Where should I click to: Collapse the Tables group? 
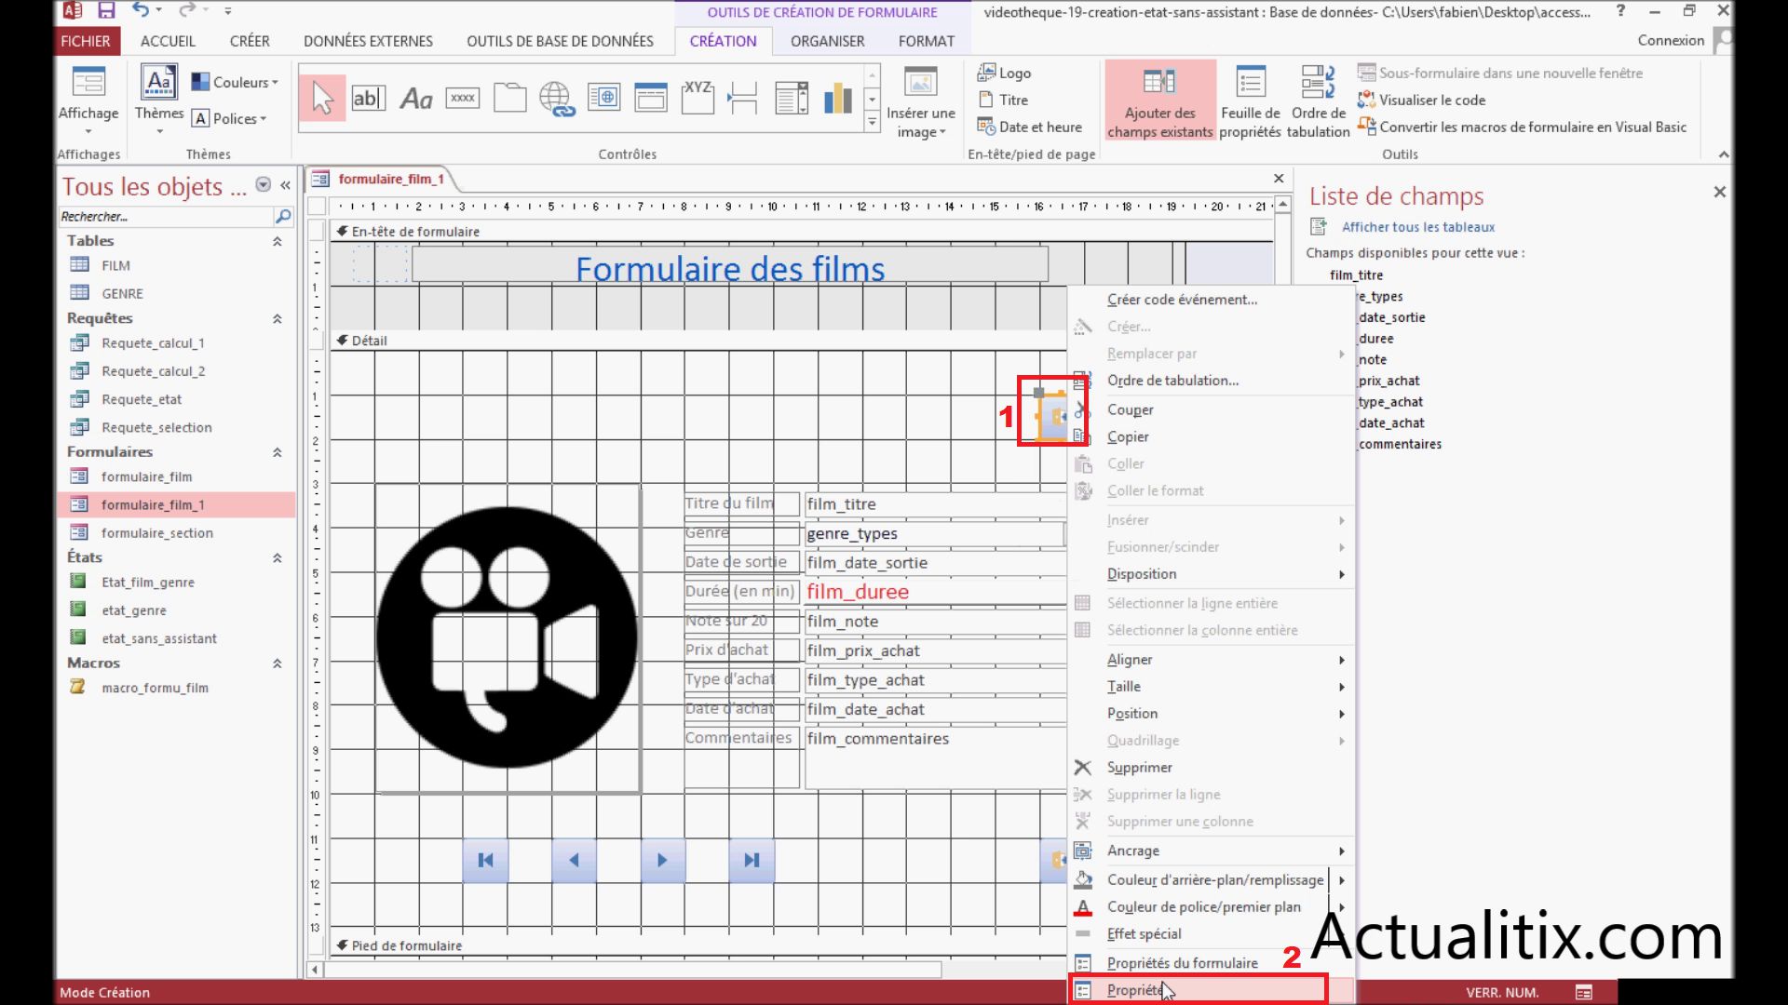[277, 241]
